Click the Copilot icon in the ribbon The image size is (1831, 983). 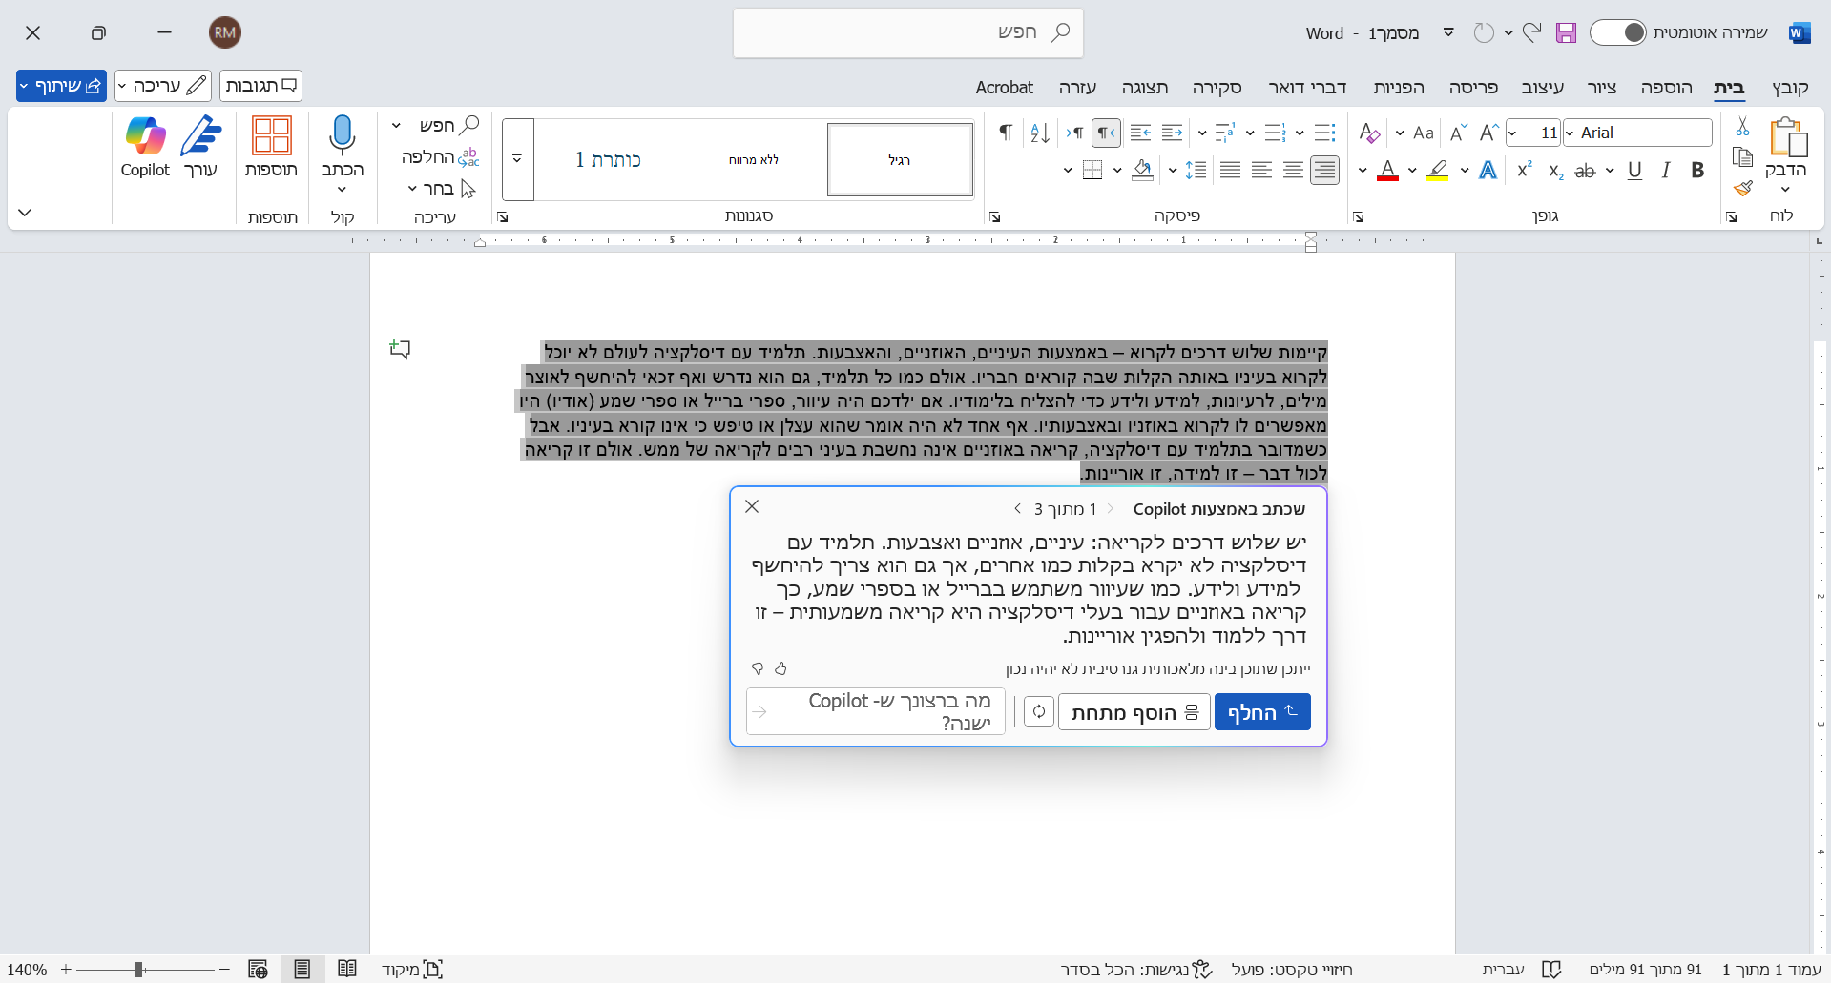pos(145,147)
